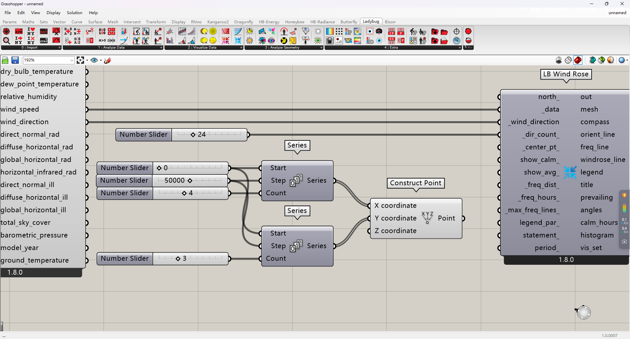The height and width of the screenshot is (339, 630).
Task: Open the dropdown arrow beside the eye icon
Action: pyautogui.click(x=101, y=60)
